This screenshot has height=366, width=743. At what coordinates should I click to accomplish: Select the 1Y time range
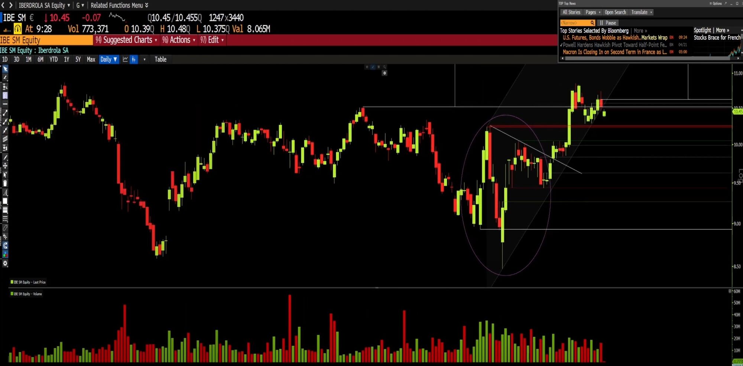point(66,59)
